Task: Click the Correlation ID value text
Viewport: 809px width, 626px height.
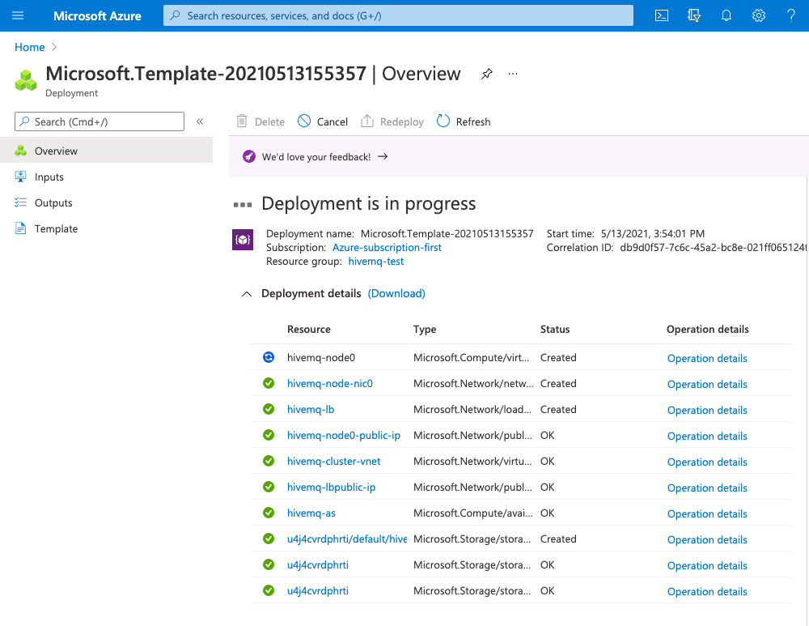Action: tap(713, 248)
